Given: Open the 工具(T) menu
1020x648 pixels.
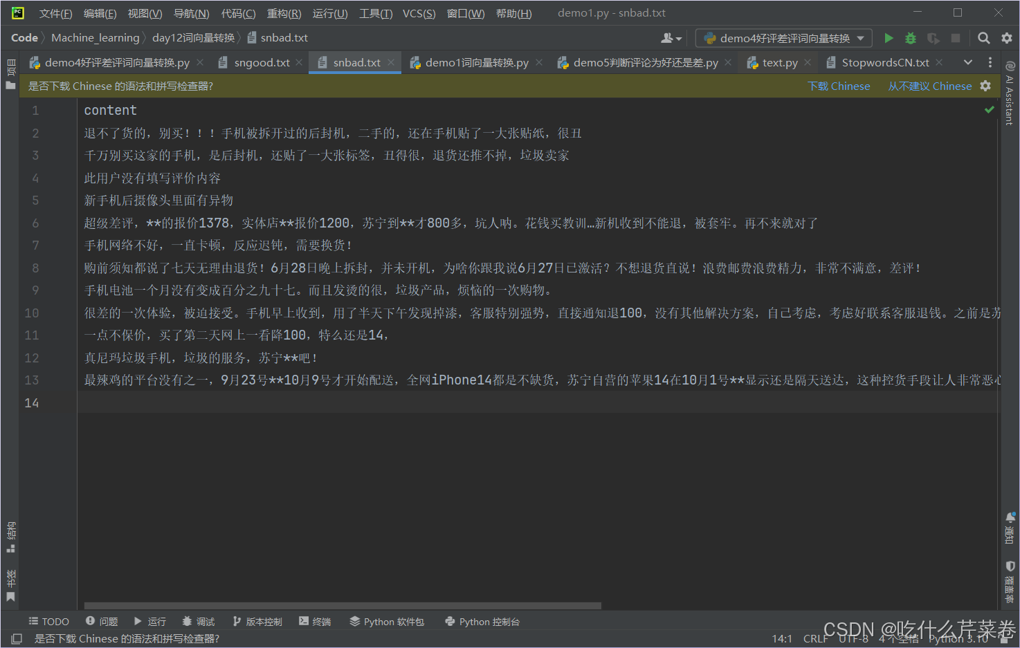Looking at the screenshot, I should pos(376,13).
